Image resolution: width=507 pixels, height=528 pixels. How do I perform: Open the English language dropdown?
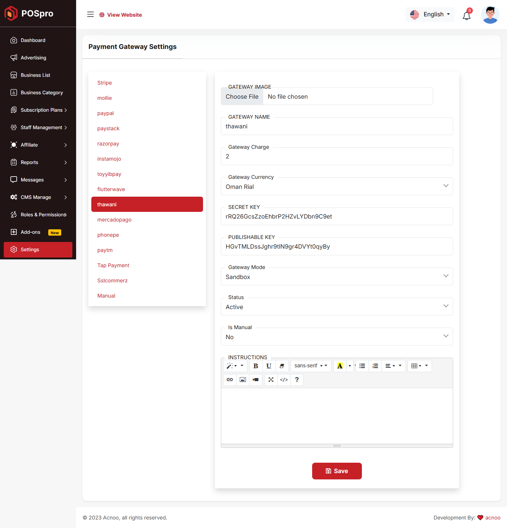[430, 14]
